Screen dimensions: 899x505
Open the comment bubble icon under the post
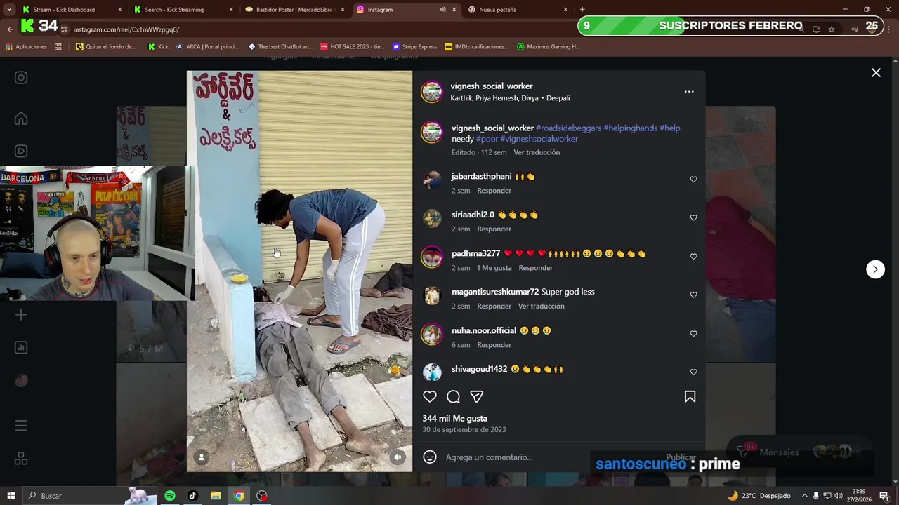(x=453, y=397)
